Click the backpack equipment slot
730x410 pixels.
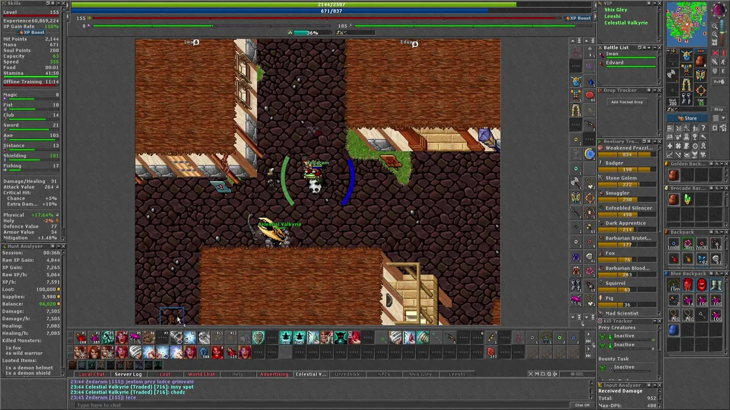click(700, 60)
